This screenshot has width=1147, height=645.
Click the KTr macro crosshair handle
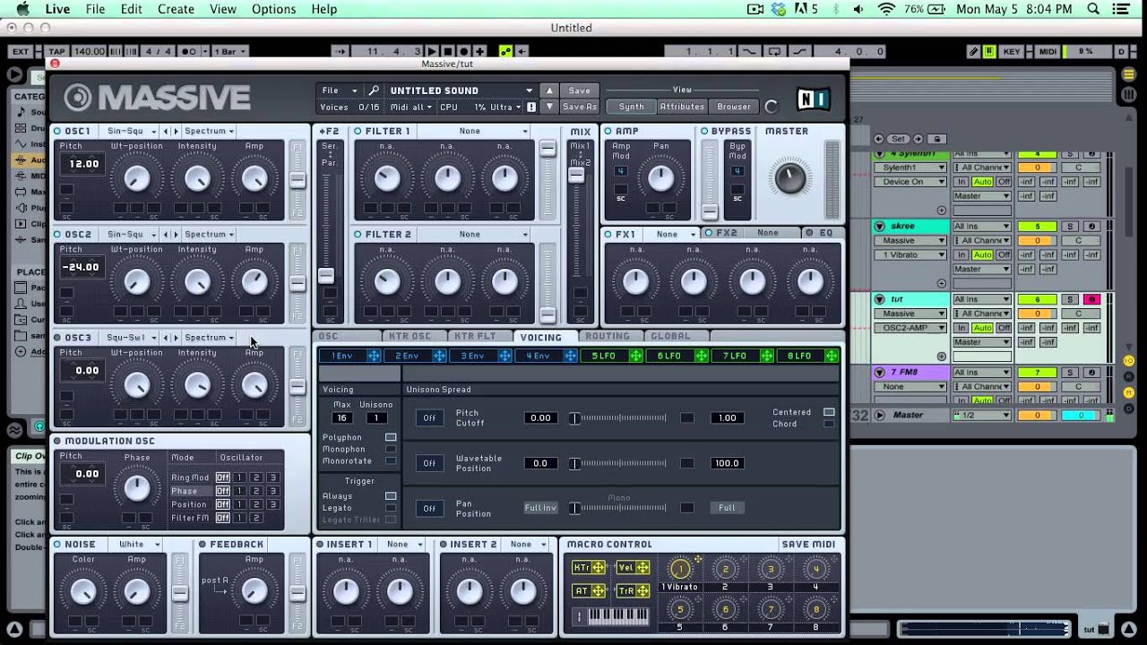tap(599, 568)
